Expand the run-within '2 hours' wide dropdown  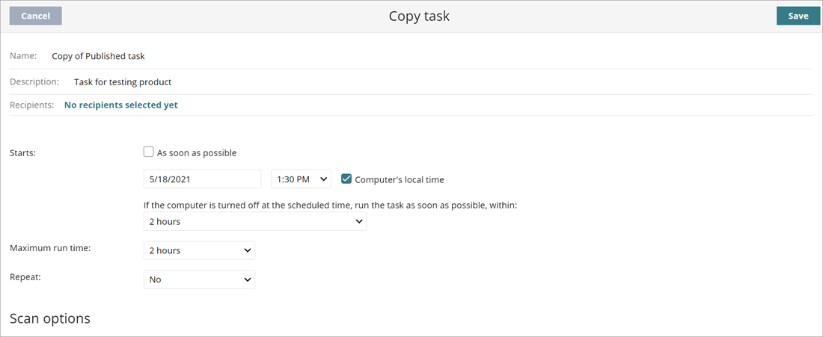[x=255, y=221]
